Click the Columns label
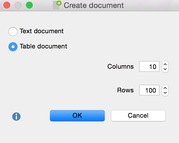Image resolution: width=179 pixels, height=143 pixels. point(121,67)
